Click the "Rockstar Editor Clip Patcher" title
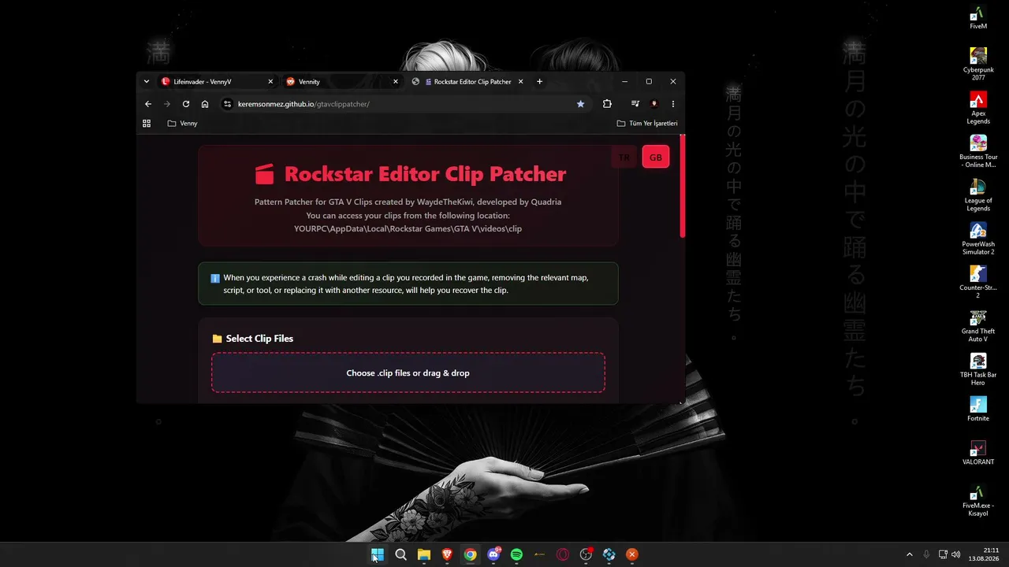 point(425,174)
